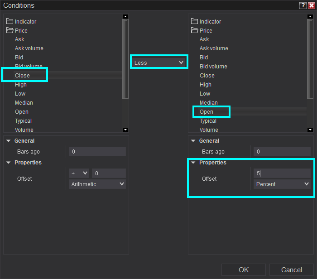Open the left Arithmetic offset type dropdown
Screen dimensions: 317x279
tap(97, 184)
